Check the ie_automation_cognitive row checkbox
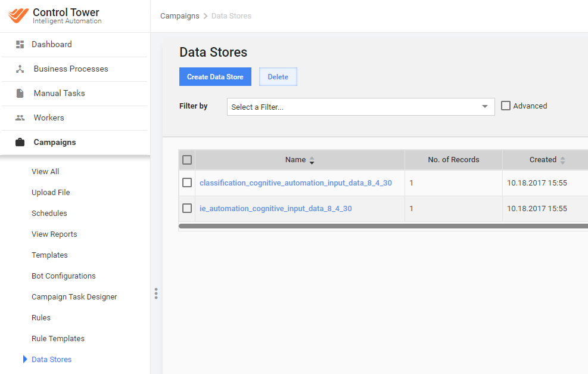Viewport: 588px width, 374px height. click(x=186, y=208)
